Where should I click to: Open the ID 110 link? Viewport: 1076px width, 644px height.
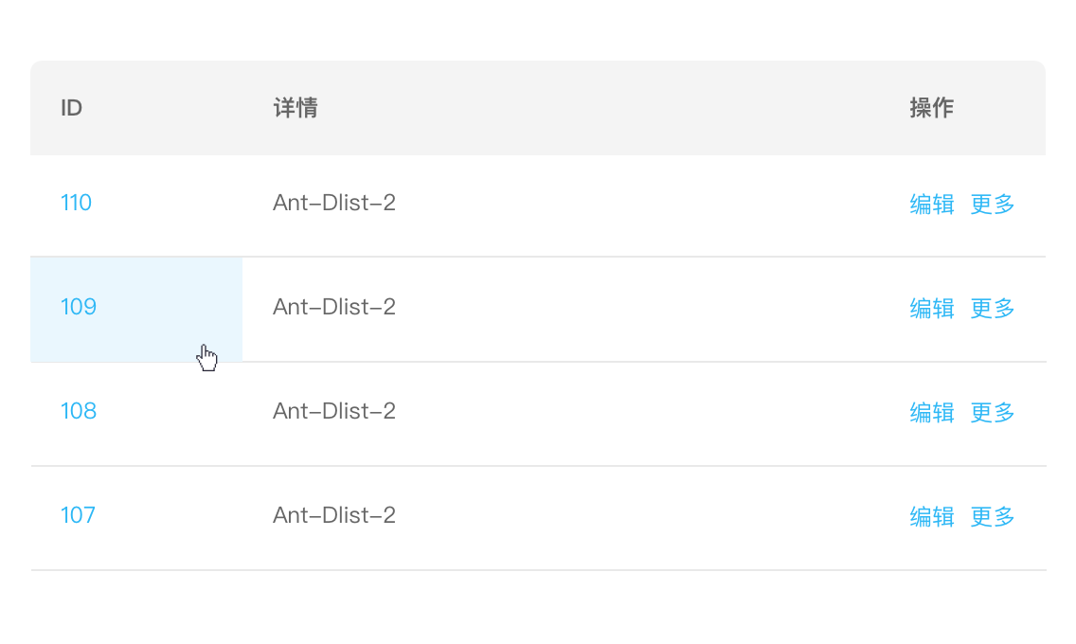[x=76, y=203]
